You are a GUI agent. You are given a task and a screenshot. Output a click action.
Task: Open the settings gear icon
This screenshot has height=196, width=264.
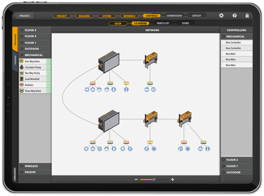(221, 15)
